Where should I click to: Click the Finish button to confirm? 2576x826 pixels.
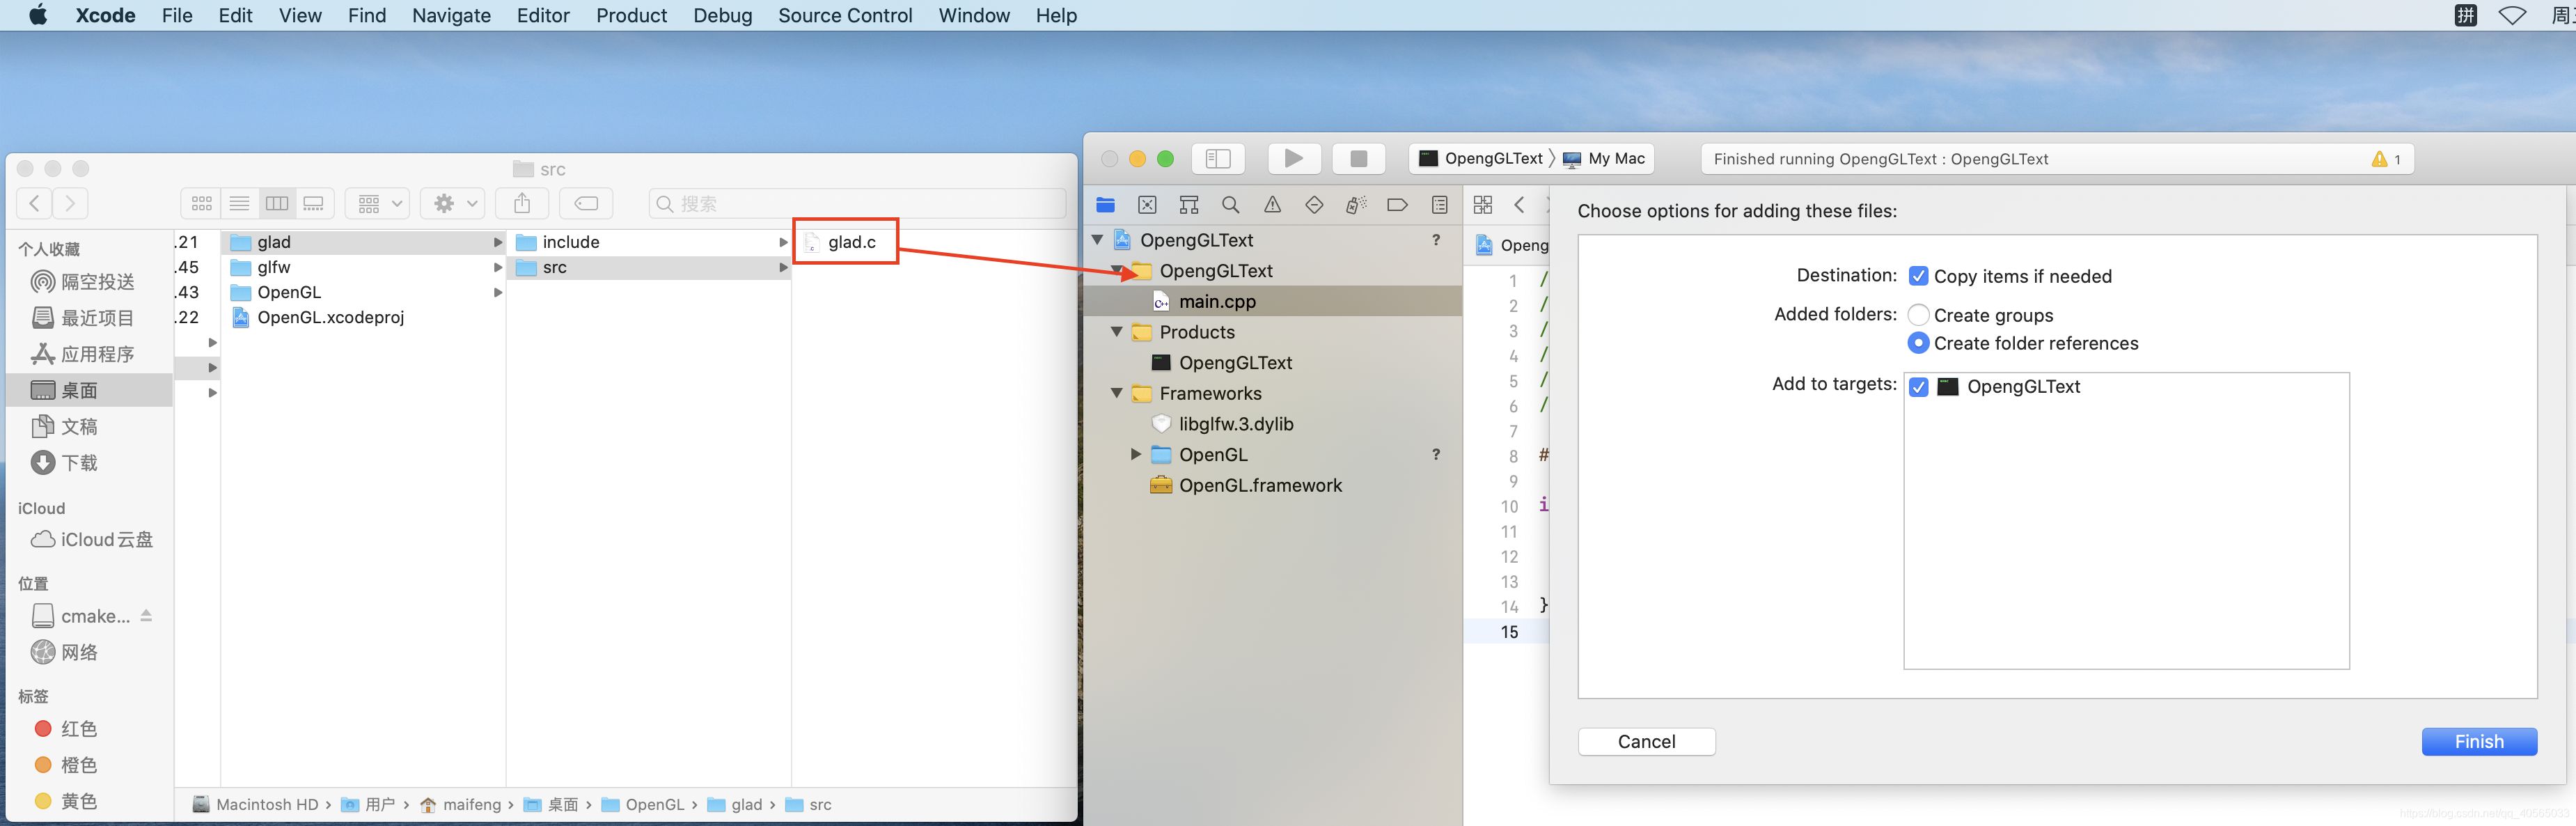pyautogui.click(x=2479, y=740)
